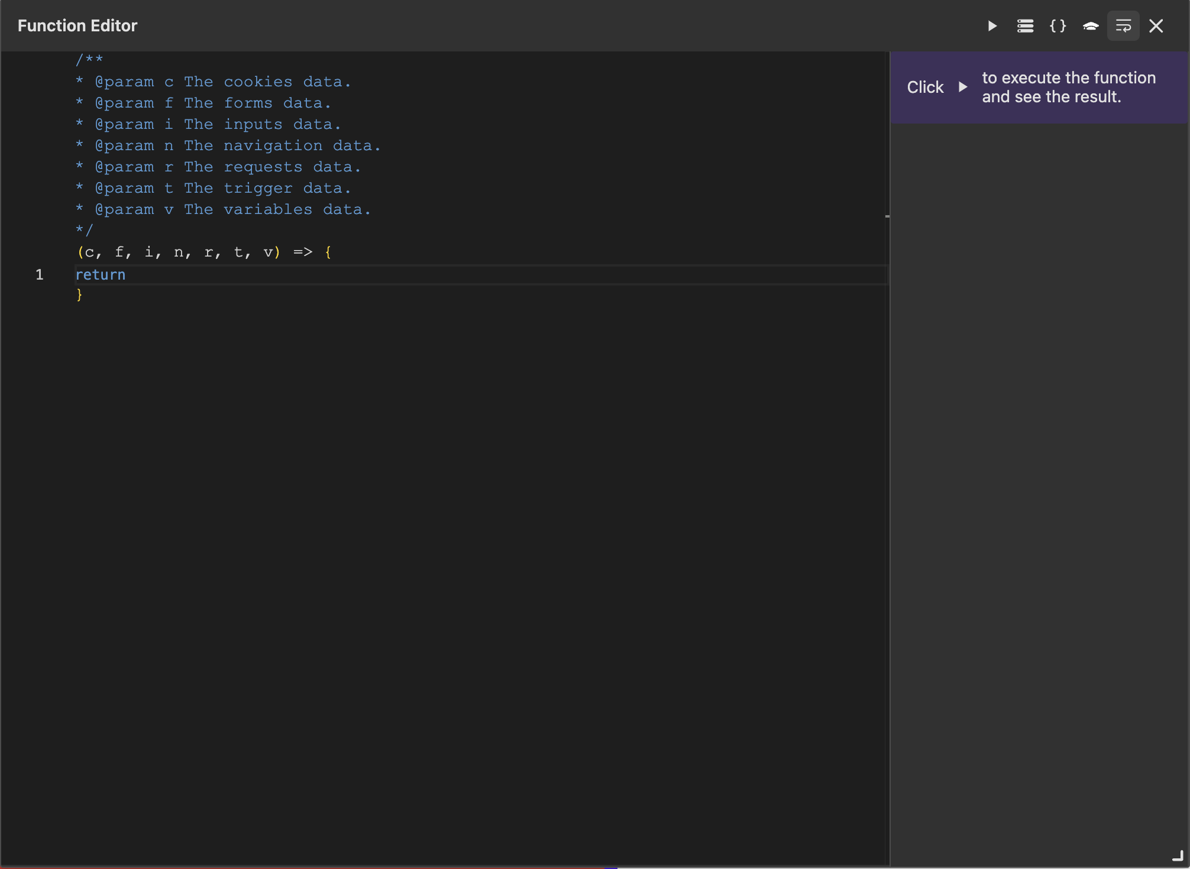This screenshot has height=869, width=1190.
Task: Click the function signature '(c, f, i, n, r, t, v) =>'
Action: pyautogui.click(x=195, y=252)
